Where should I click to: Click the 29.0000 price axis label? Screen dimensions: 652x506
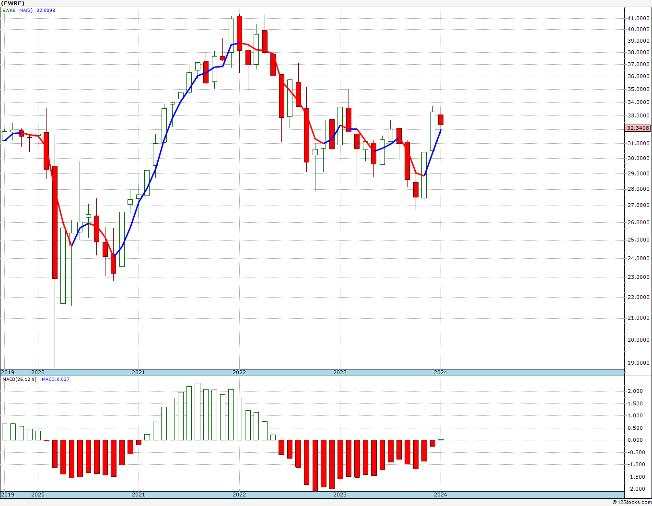(x=640, y=173)
